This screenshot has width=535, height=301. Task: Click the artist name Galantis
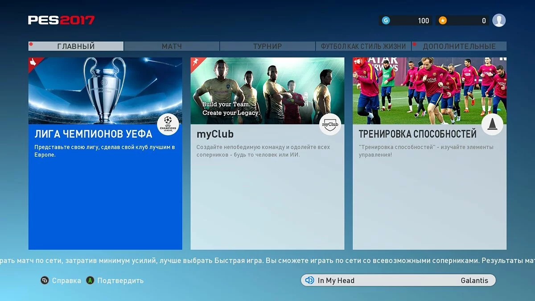(474, 280)
